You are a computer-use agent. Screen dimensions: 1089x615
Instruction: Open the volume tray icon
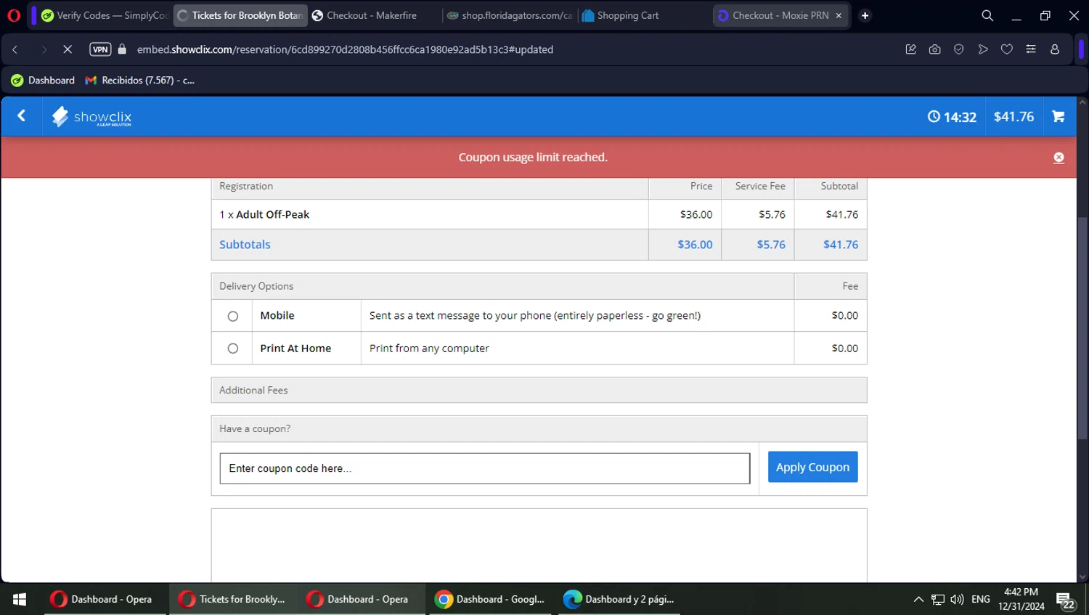click(957, 599)
